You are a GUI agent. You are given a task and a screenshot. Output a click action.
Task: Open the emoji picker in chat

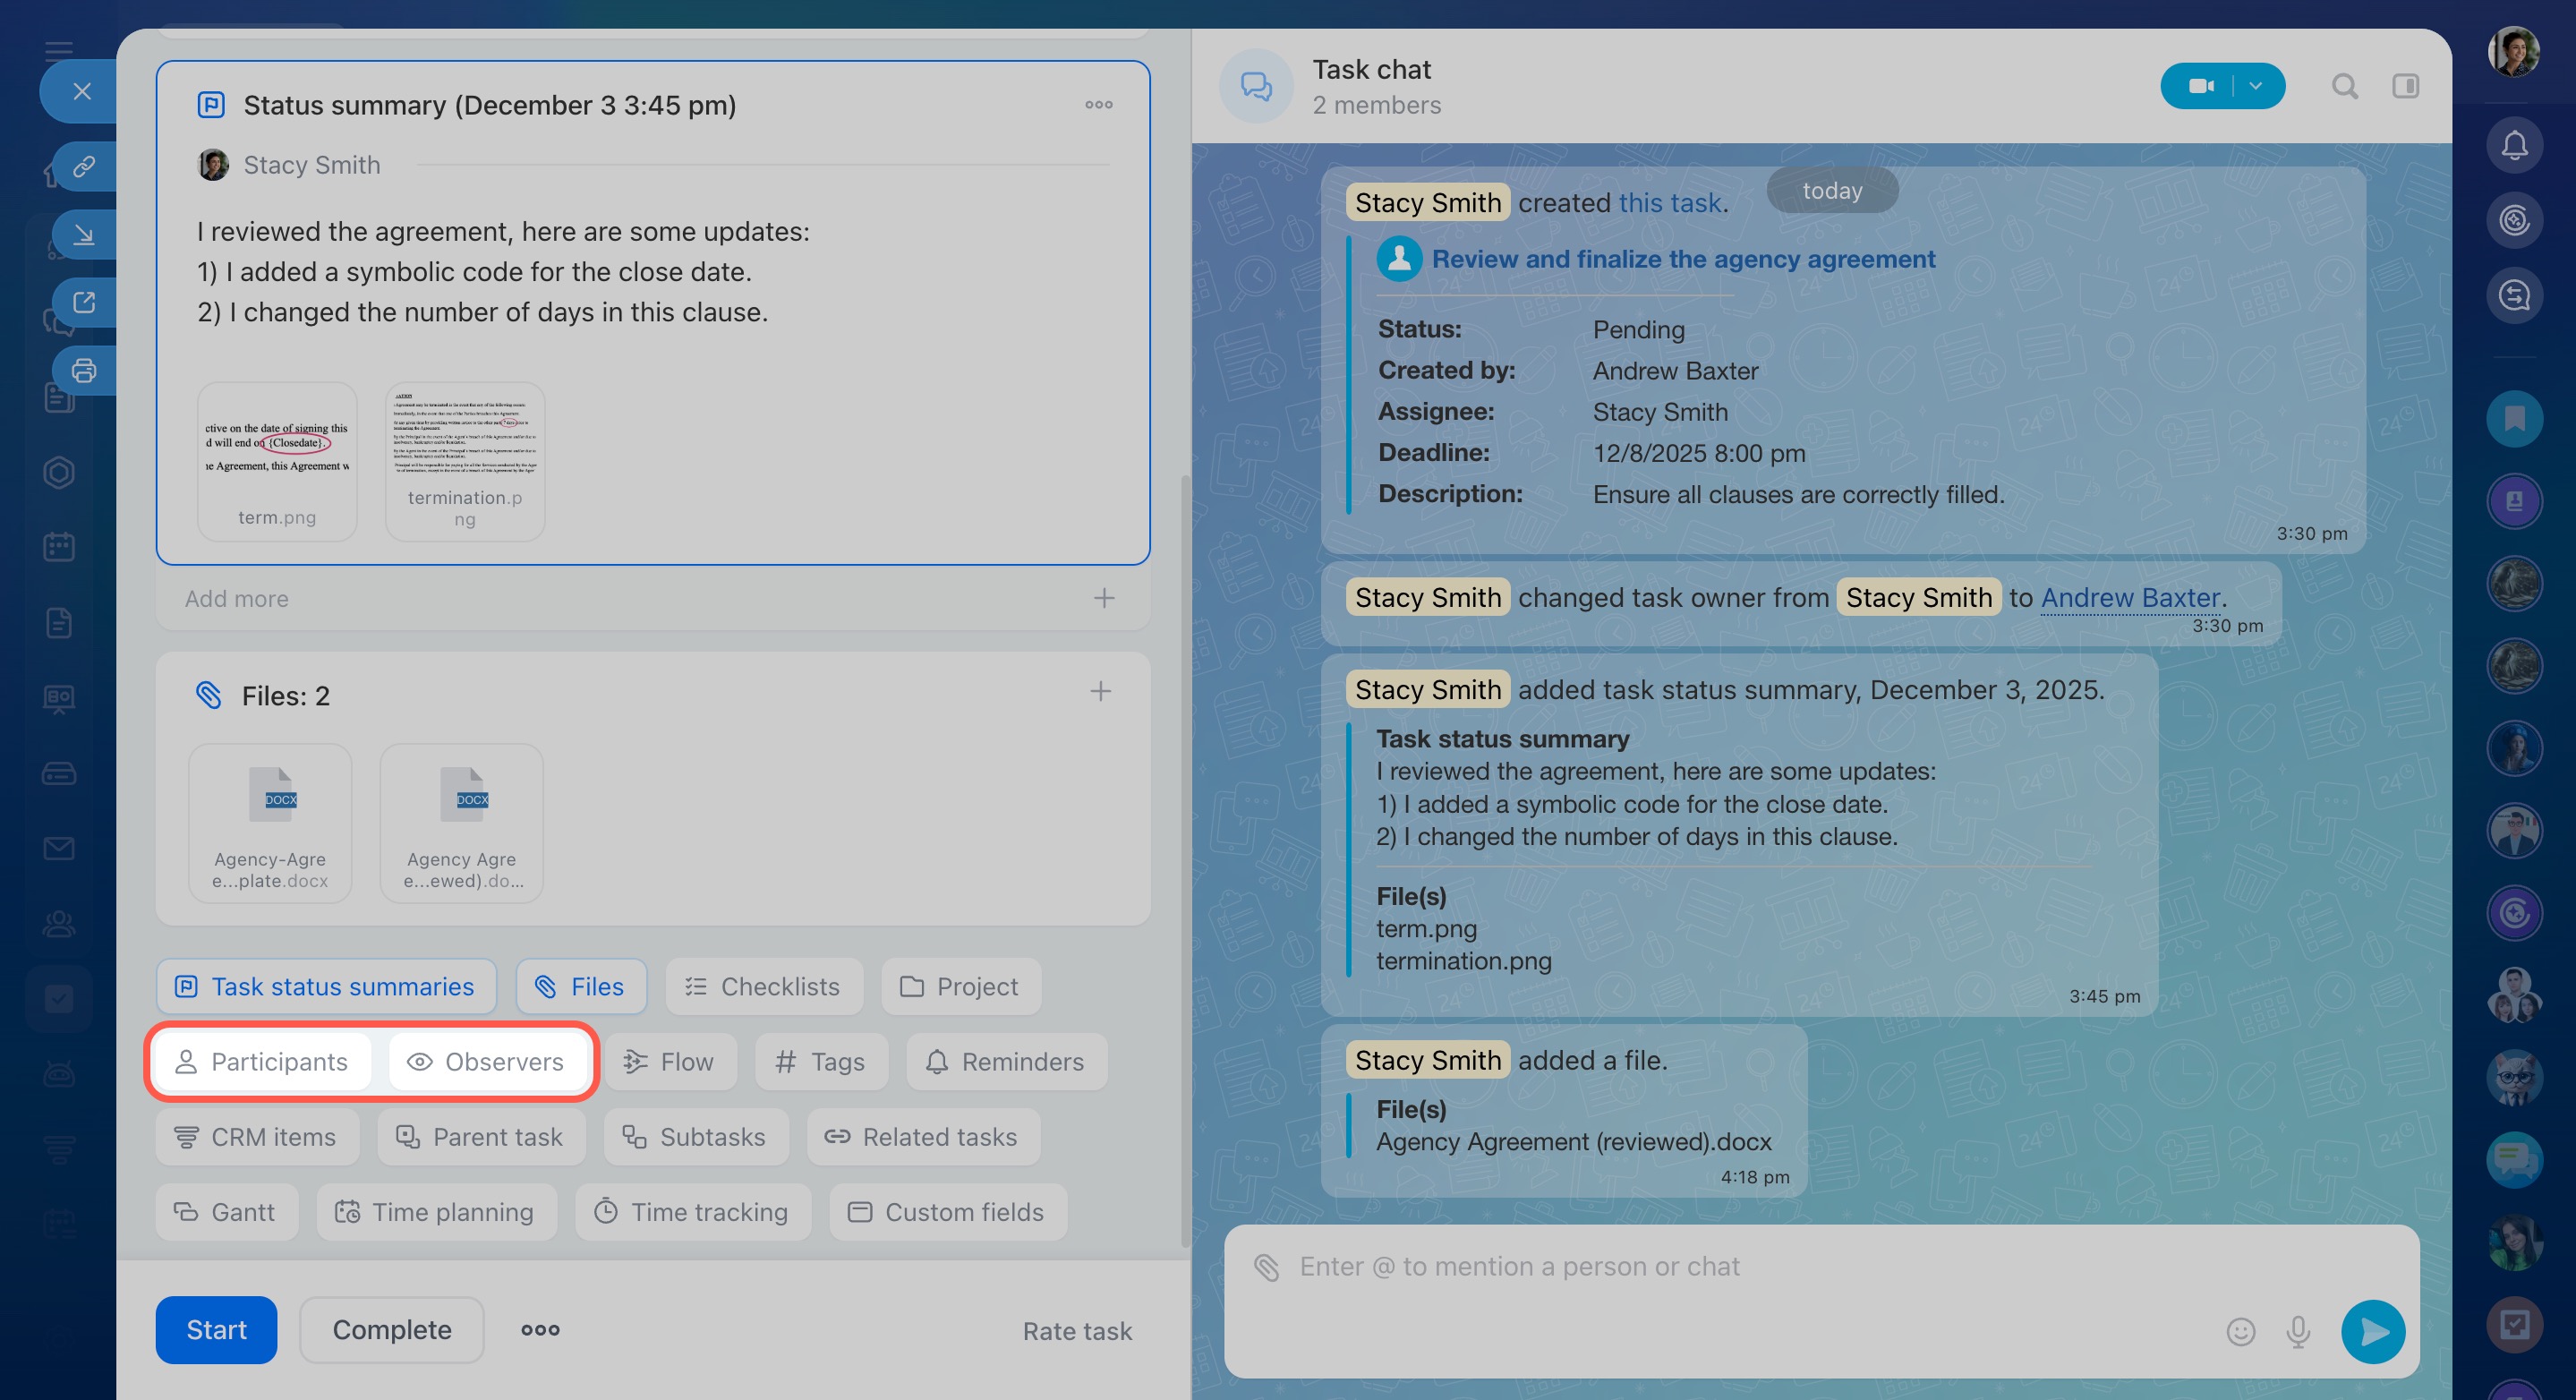pos(2240,1331)
